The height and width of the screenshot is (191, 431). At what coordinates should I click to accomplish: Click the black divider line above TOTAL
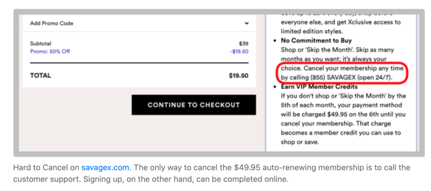coord(139,63)
